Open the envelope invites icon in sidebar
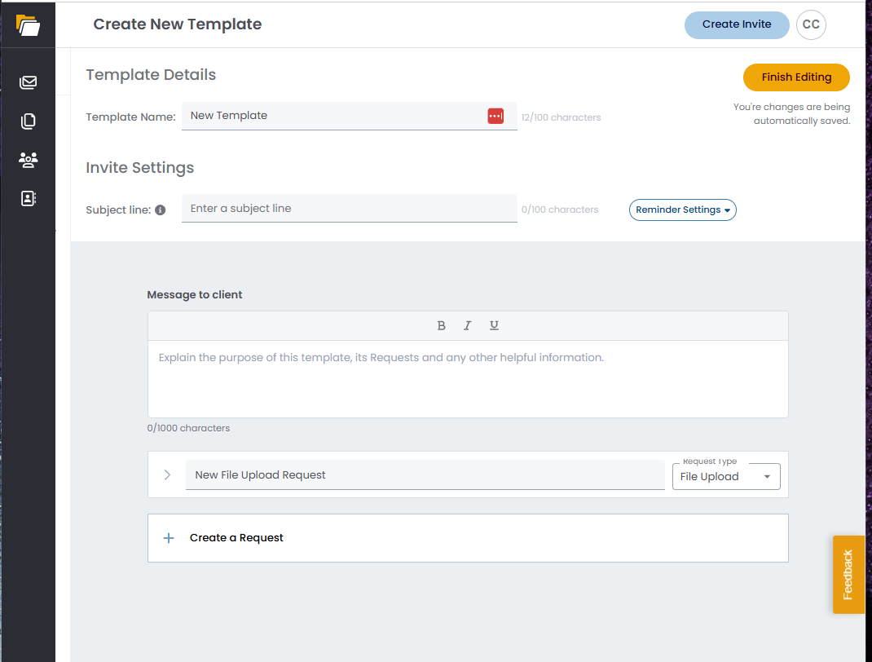872x662 pixels. pos(29,82)
